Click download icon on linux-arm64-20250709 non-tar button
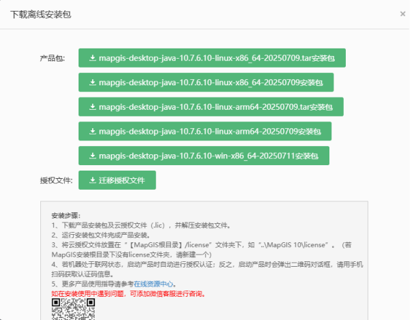The image size is (410, 320). tap(92, 131)
